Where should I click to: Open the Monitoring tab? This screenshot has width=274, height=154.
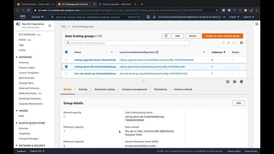[x=160, y=89]
